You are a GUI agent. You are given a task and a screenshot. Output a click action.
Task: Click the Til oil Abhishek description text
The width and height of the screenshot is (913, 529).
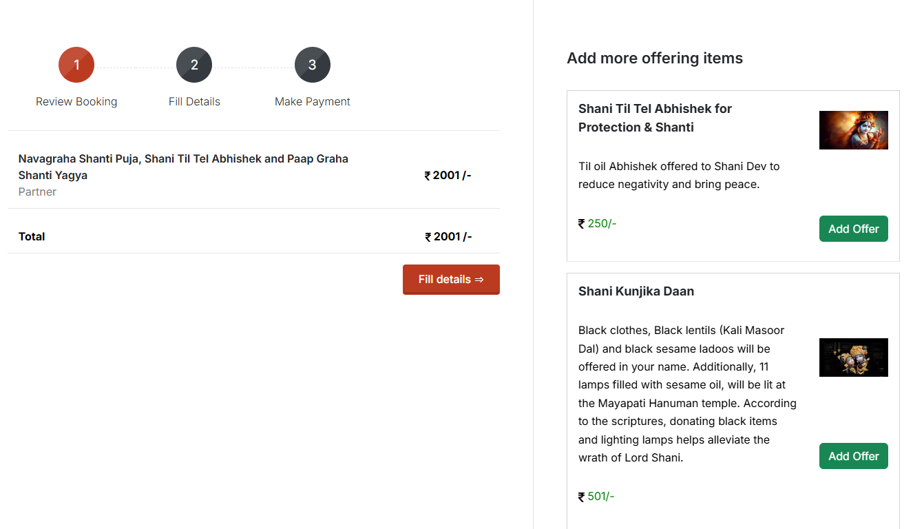[679, 175]
